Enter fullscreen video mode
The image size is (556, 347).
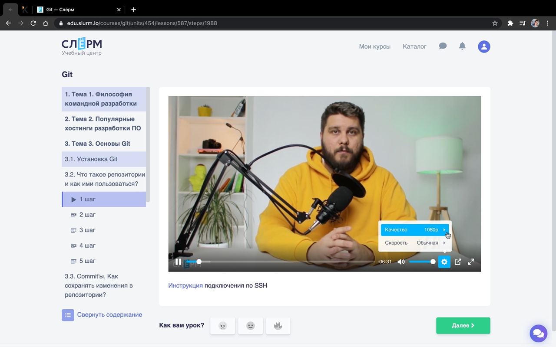[x=471, y=262]
